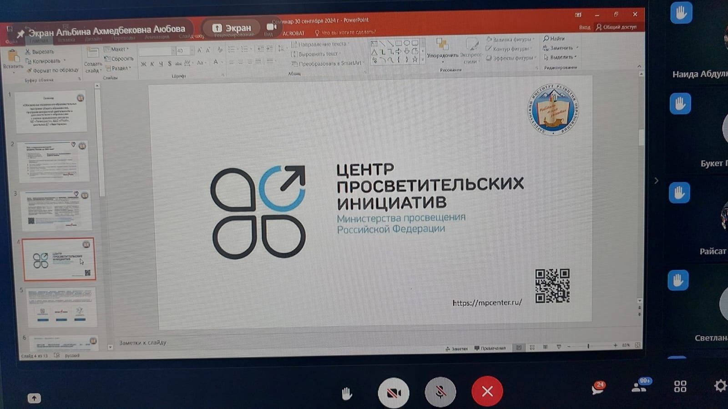Open Экспресс-стили gallery
This screenshot has height=409, width=728.
(x=471, y=51)
